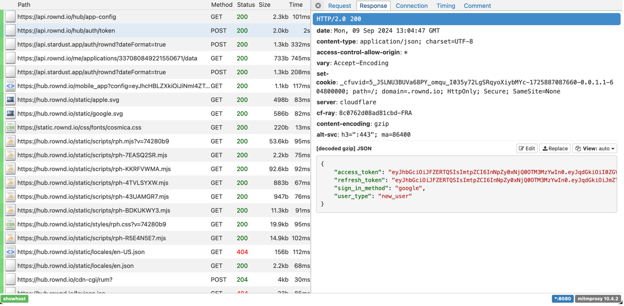The height and width of the screenshot is (306, 624).
Task: Toggle the showhost option in footer
Action: (14, 299)
